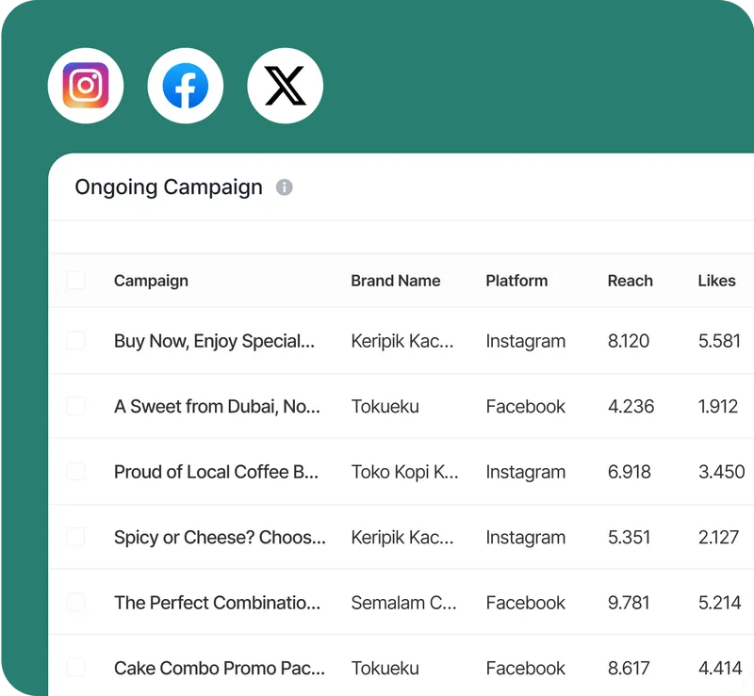The height and width of the screenshot is (696, 754).
Task: Click reach value 9.781
Action: 629,603
